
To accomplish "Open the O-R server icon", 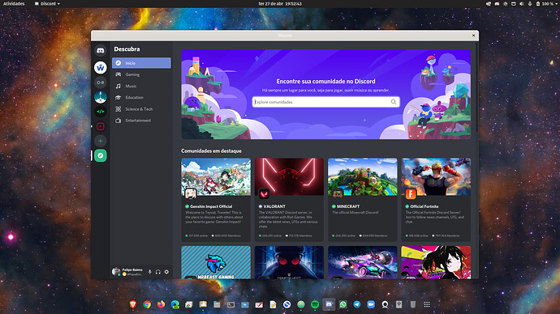I will (101, 83).
